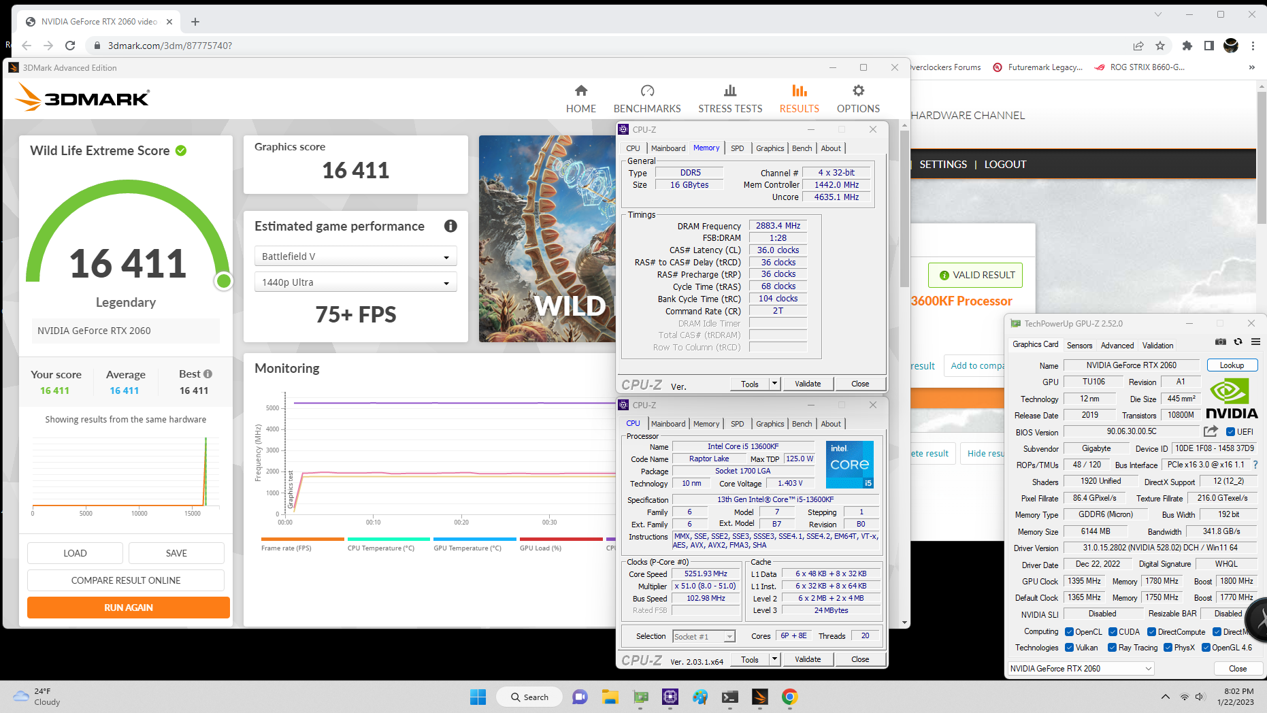Open the Chrome extensions puzzle icon
This screenshot has height=713, width=1267.
pos(1187,46)
